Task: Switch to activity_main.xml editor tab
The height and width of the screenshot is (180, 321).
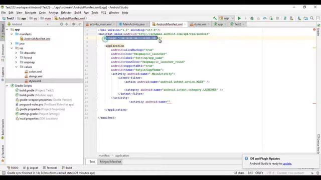Action: pyautogui.click(x=100, y=24)
